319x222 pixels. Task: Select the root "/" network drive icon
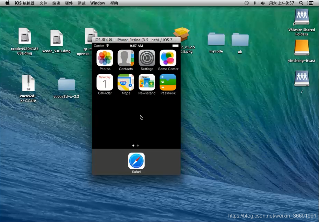click(302, 79)
